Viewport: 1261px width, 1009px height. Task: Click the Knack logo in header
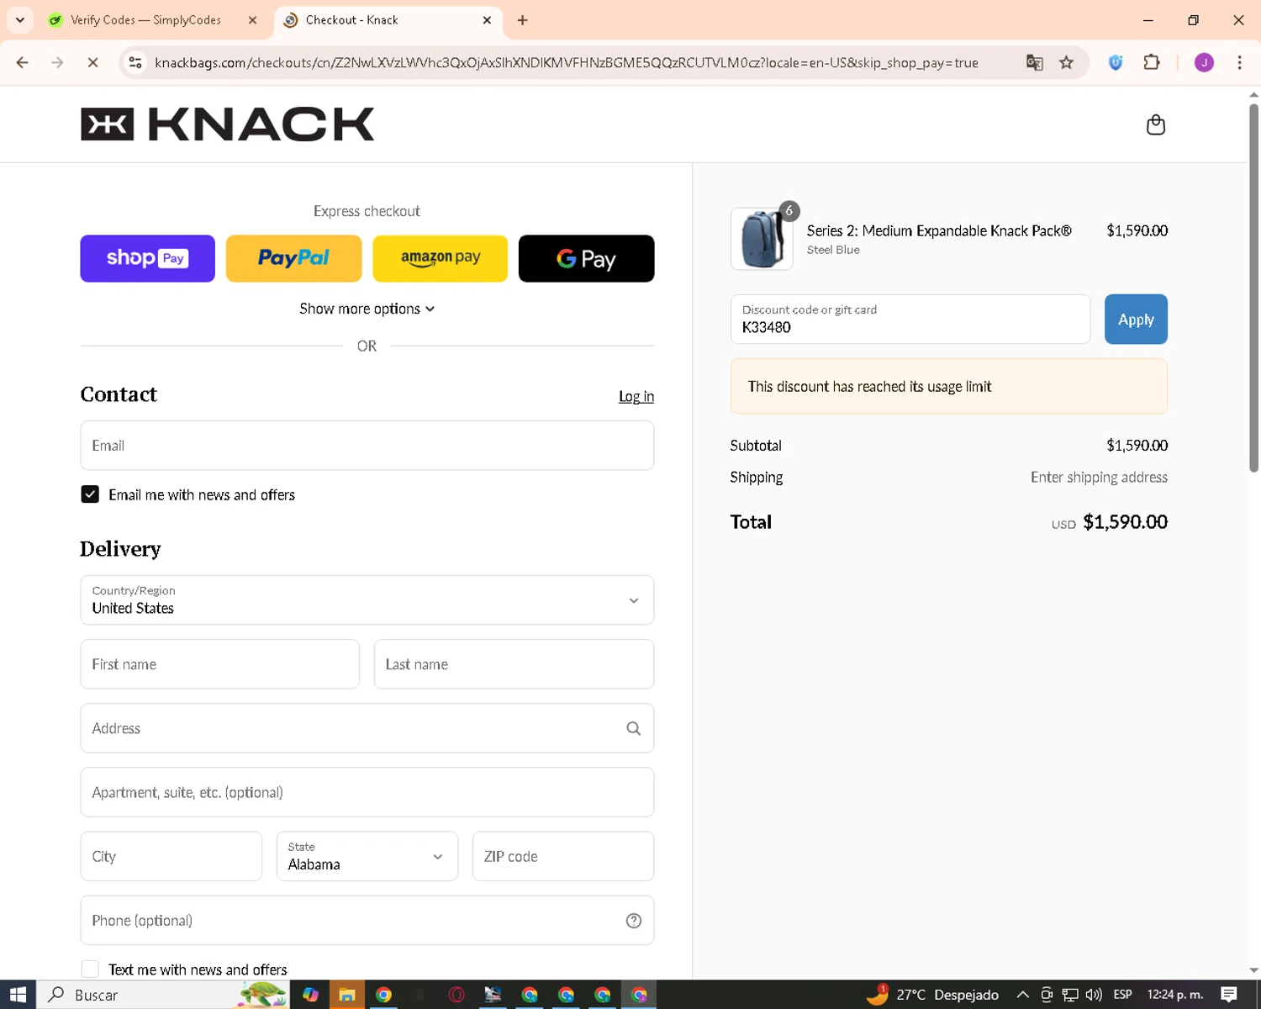(x=227, y=124)
